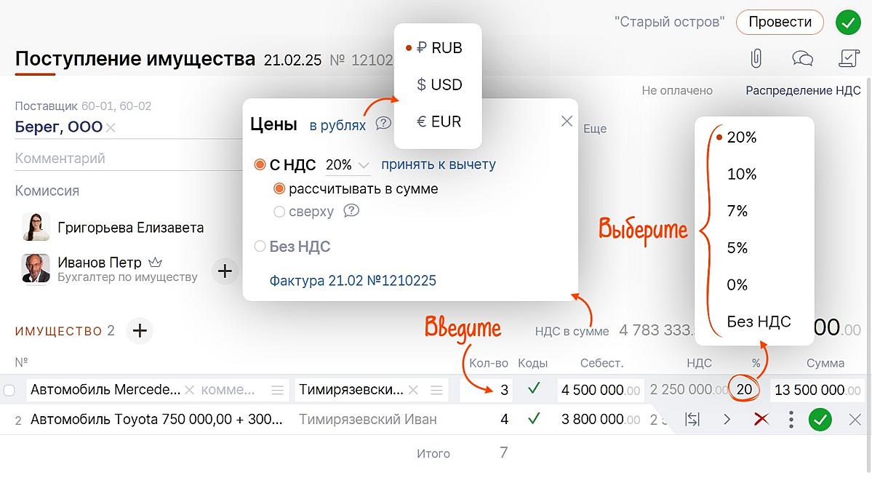The image size is (872, 483).
Task: Open the three-dot menu in row 2
Action: click(791, 420)
